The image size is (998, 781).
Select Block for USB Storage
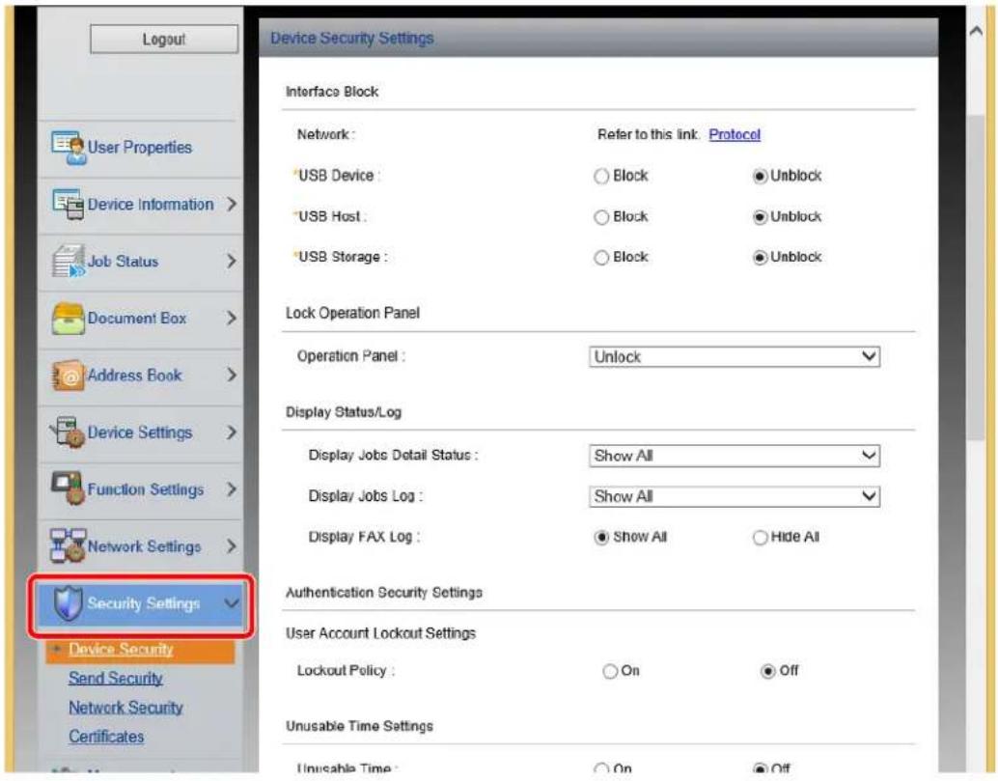click(601, 258)
